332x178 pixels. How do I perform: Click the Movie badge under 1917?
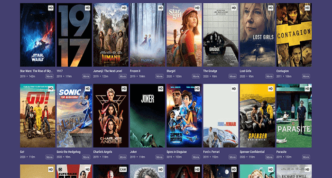point(86,76)
